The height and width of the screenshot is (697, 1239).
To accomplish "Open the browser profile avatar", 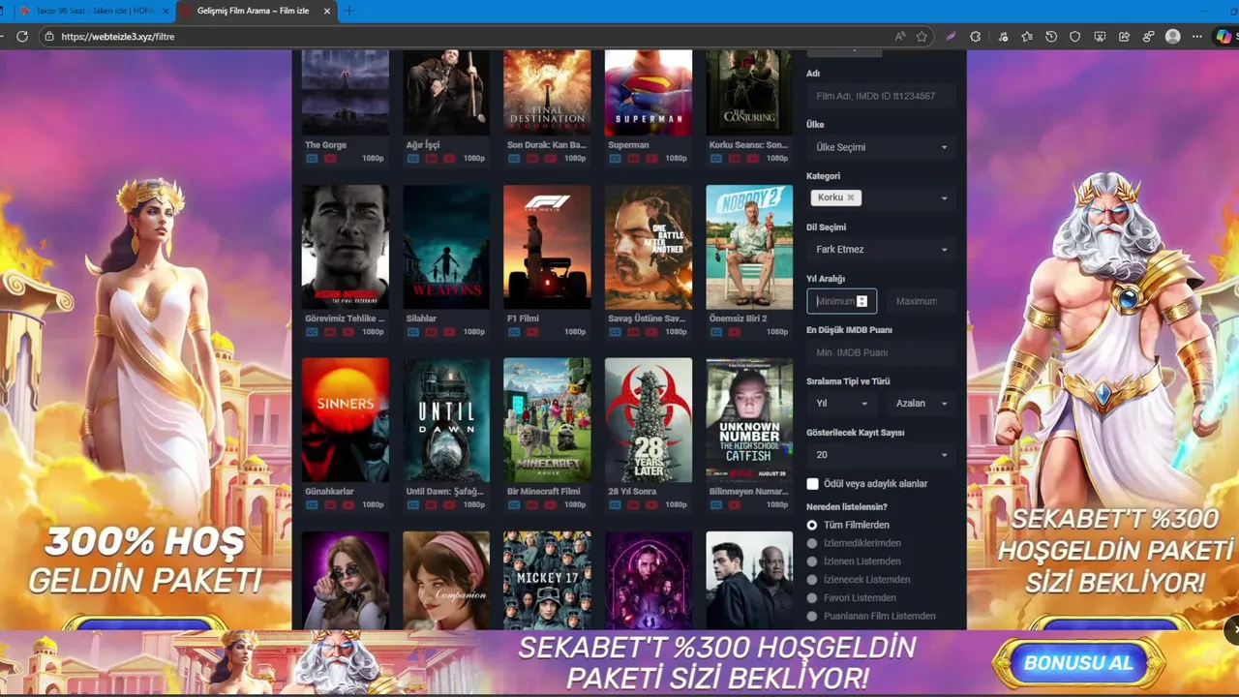I will coord(1173,36).
